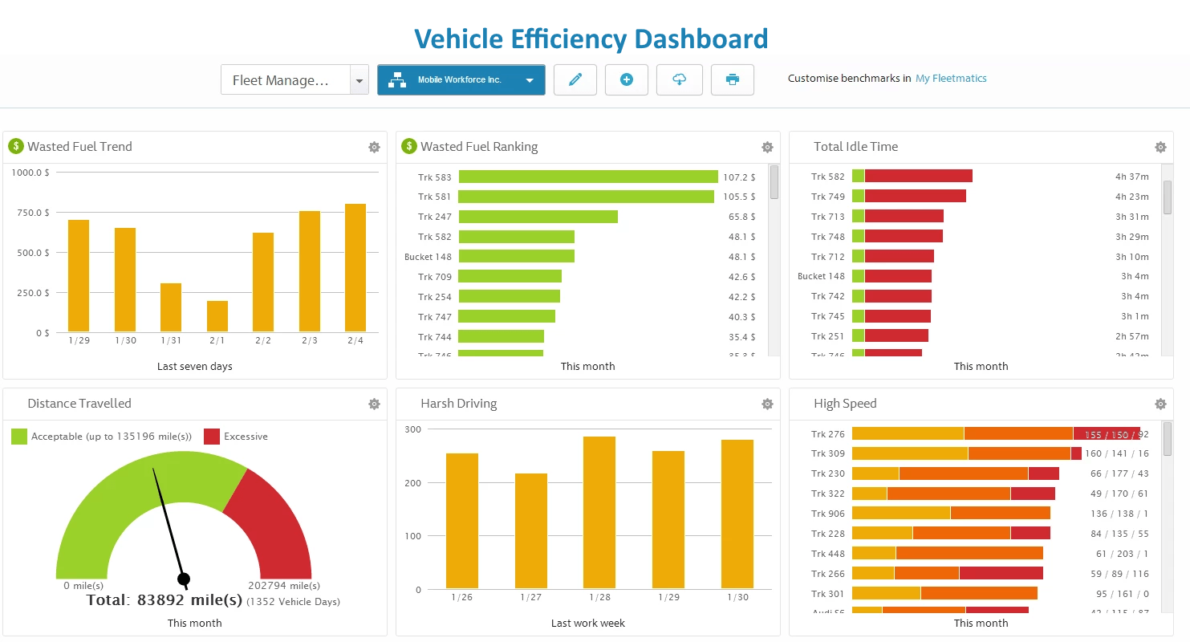This screenshot has width=1190, height=642.
Task: Click Trk 276 high speed bar
Action: [996, 433]
